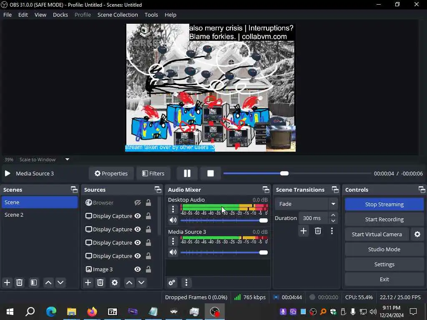Unlock the Image 3 source

click(x=148, y=269)
